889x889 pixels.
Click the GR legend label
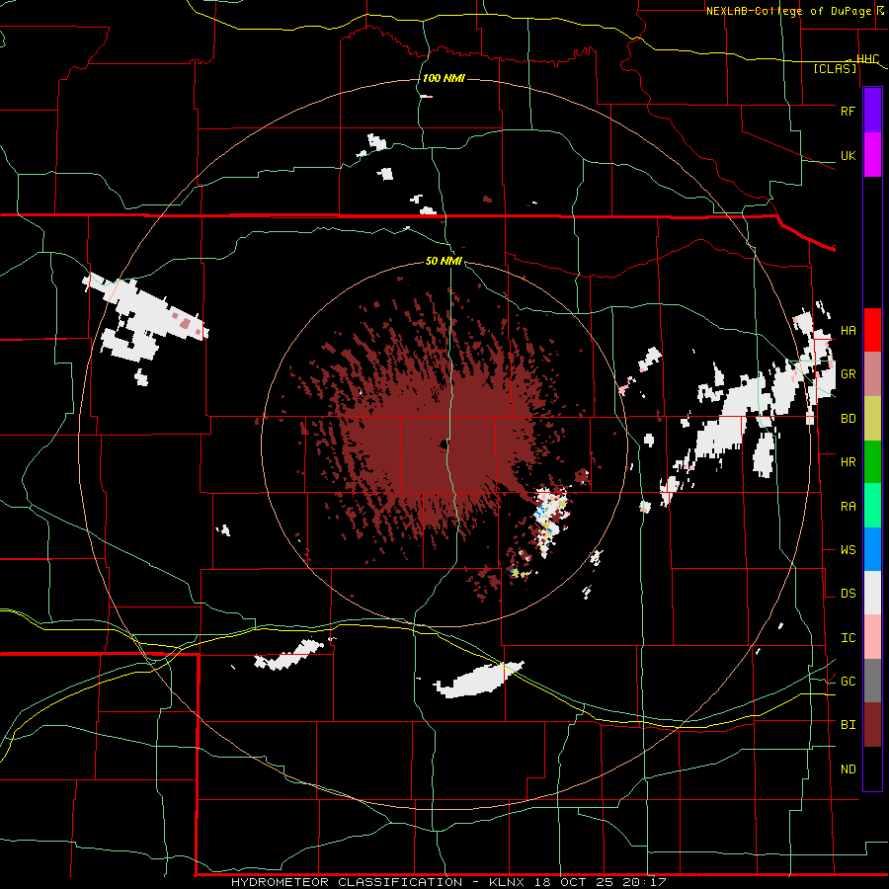(848, 374)
